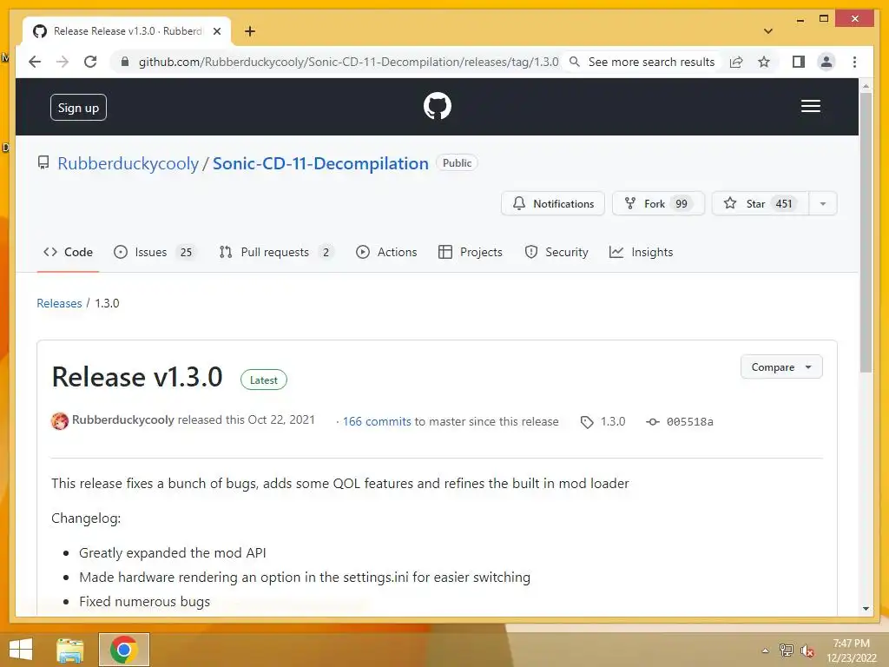Image resolution: width=889 pixels, height=667 pixels.
Task: Click the 'Made hardware rendering an option' bullet
Action: [x=305, y=578]
